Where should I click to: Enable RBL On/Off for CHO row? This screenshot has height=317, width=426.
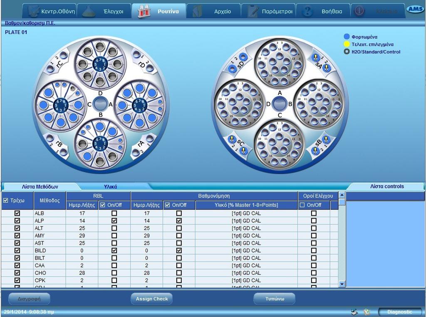coord(114,273)
